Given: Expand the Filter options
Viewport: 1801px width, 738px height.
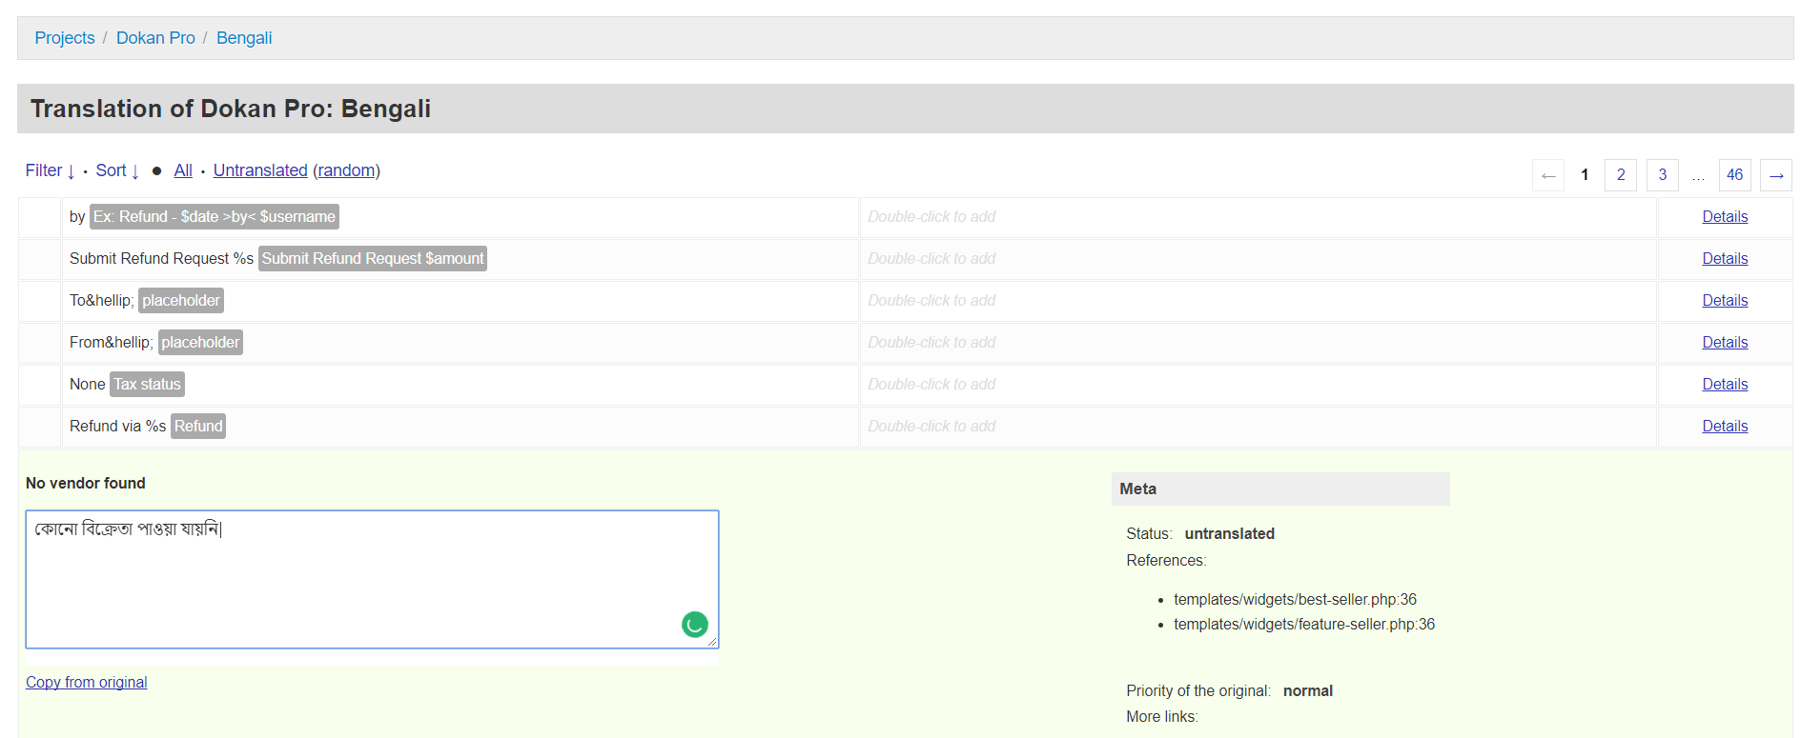Looking at the screenshot, I should pos(51,170).
